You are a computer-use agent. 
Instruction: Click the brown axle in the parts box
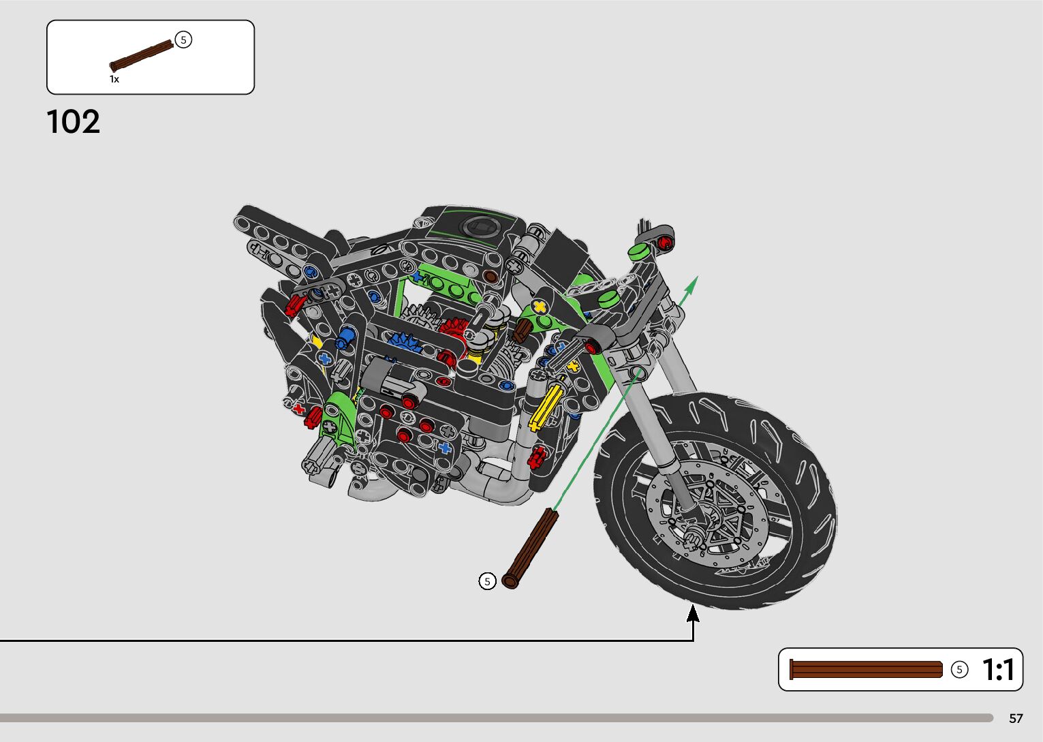tap(142, 56)
